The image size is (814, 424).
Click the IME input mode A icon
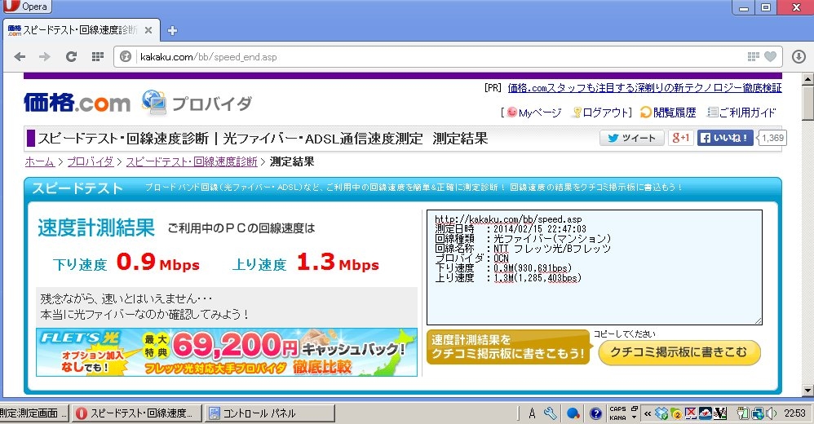point(532,413)
